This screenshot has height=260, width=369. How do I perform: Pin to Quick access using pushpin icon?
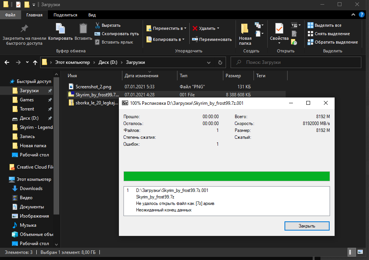[x=24, y=29]
